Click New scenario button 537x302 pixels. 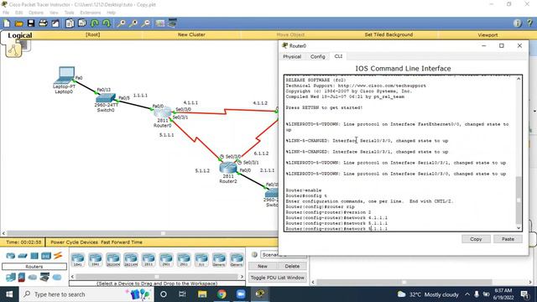tap(263, 266)
